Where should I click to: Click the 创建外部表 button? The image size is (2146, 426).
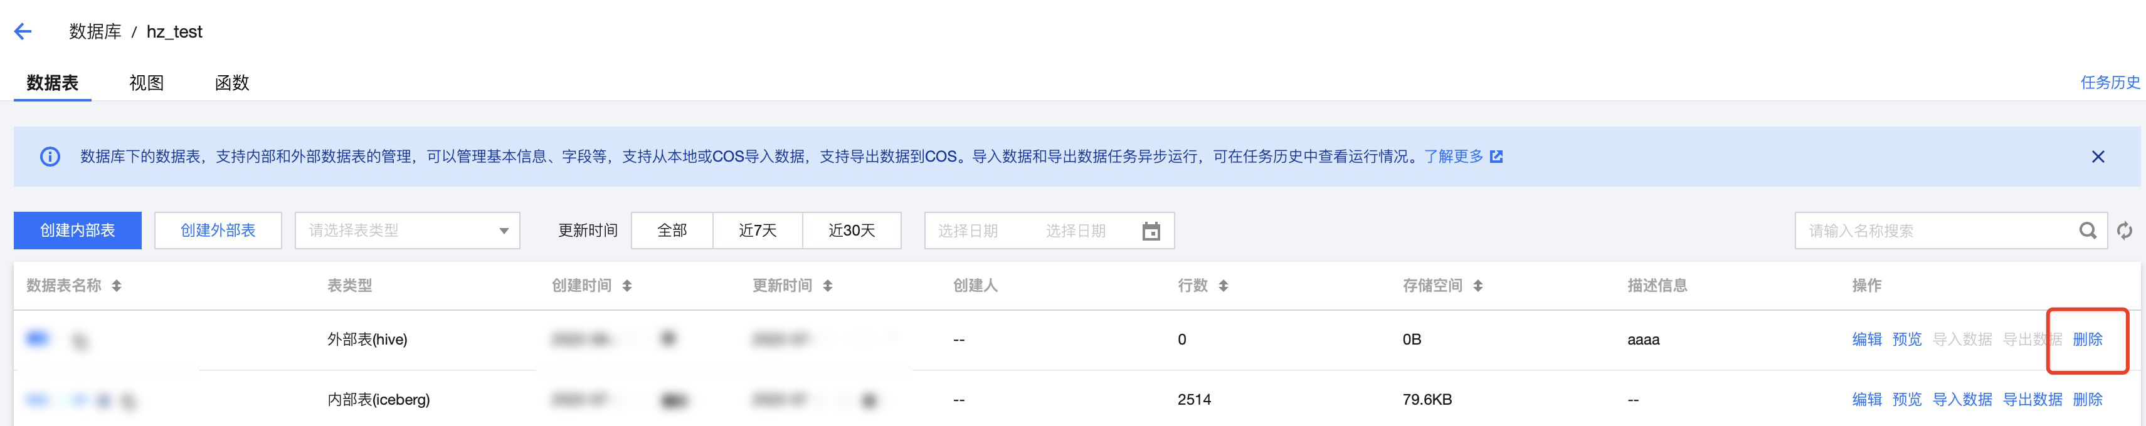tap(218, 231)
